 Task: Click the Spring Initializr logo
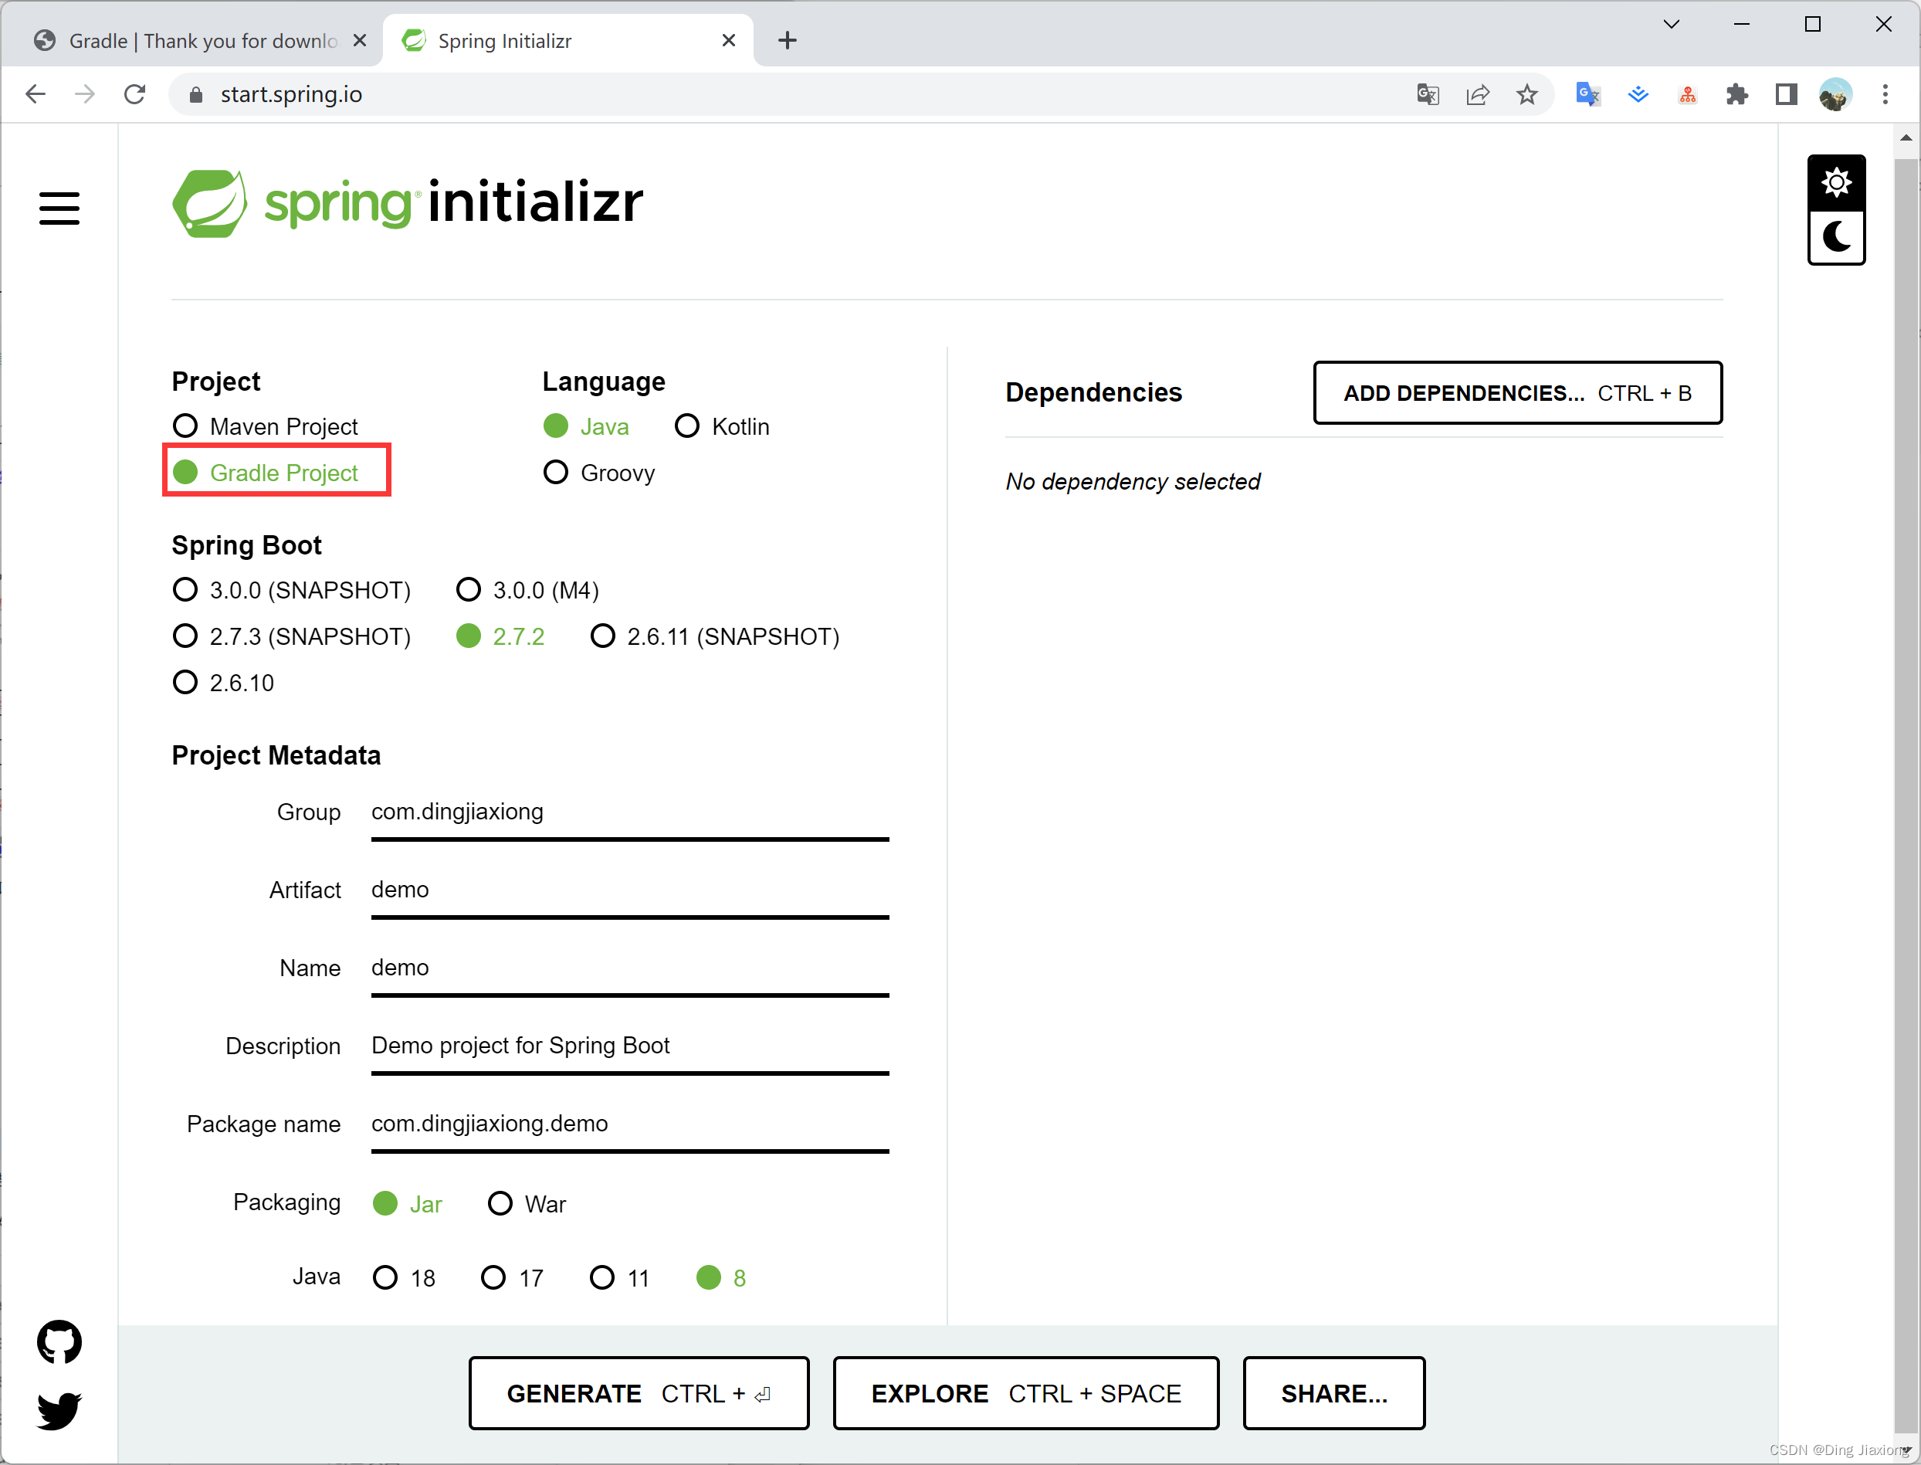[407, 202]
